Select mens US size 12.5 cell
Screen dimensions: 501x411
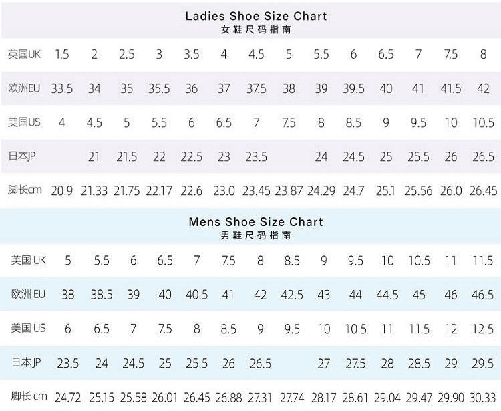482,329
